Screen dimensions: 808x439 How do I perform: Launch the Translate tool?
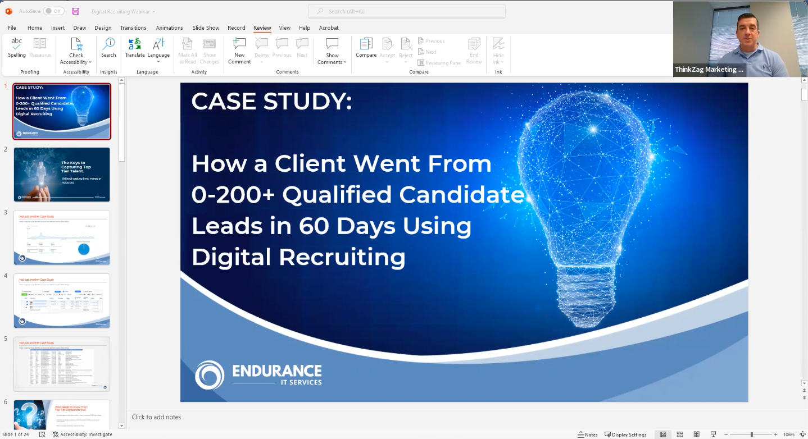[135, 48]
